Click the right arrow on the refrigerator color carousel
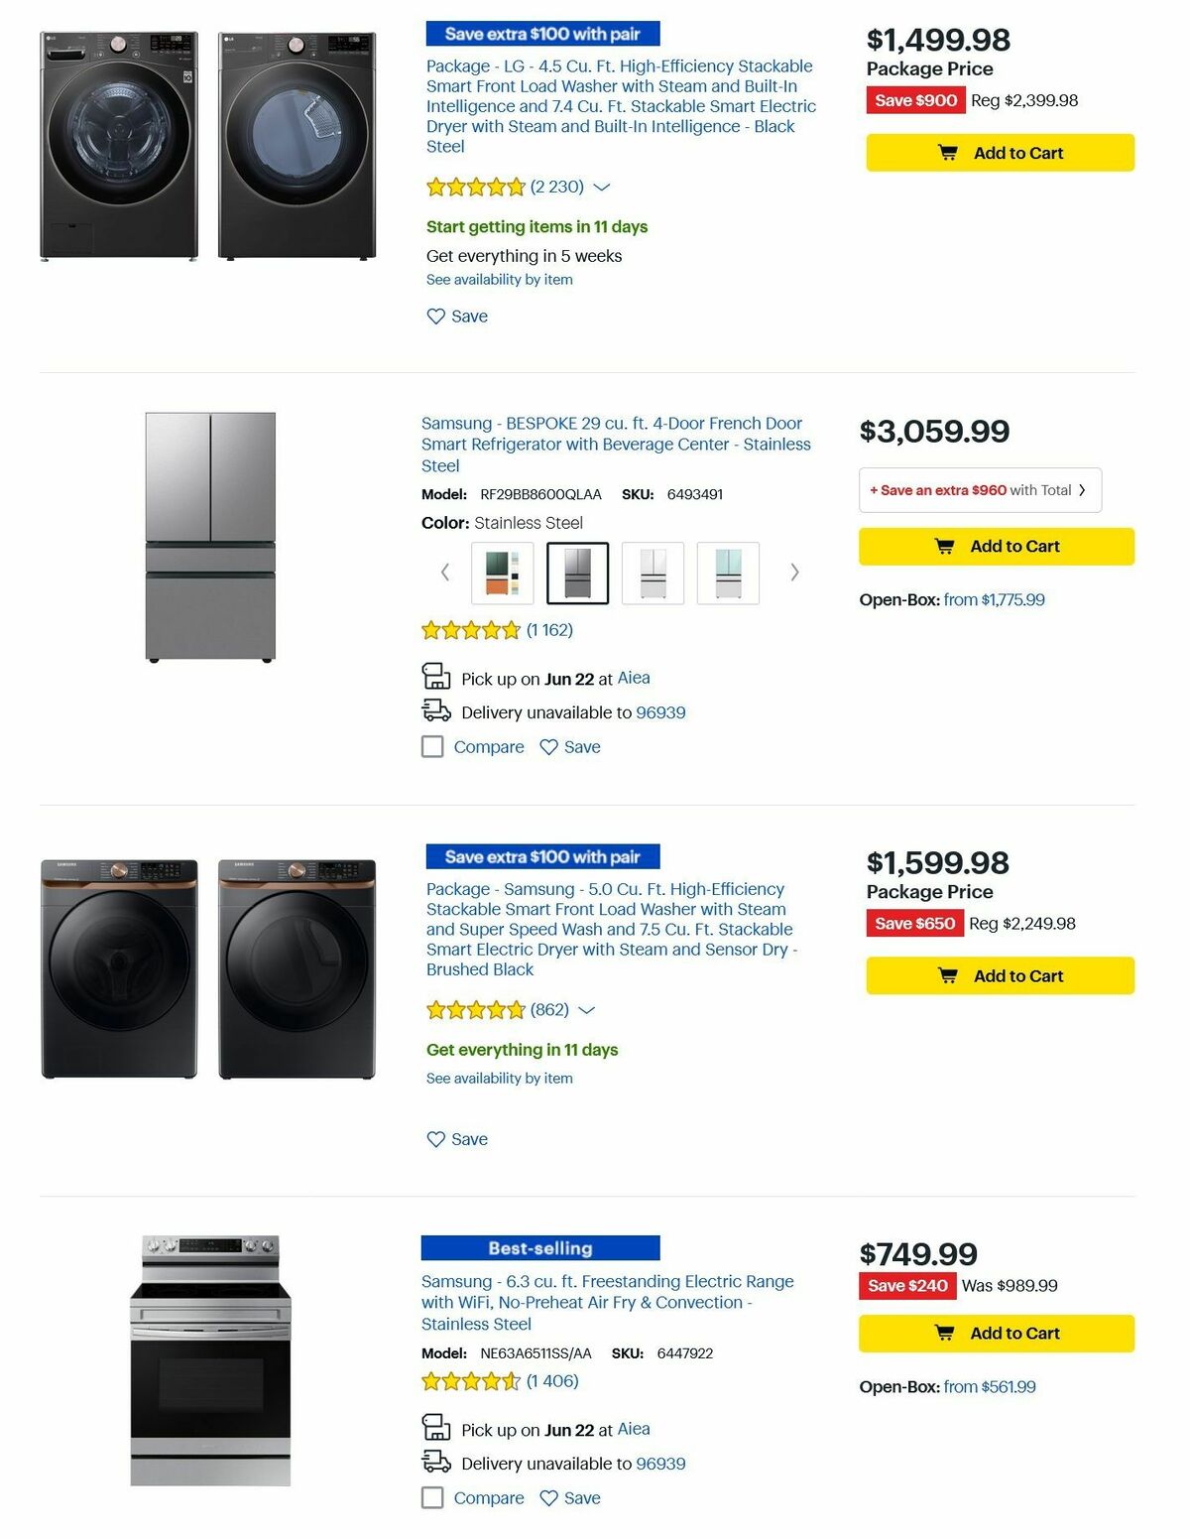 tap(794, 573)
